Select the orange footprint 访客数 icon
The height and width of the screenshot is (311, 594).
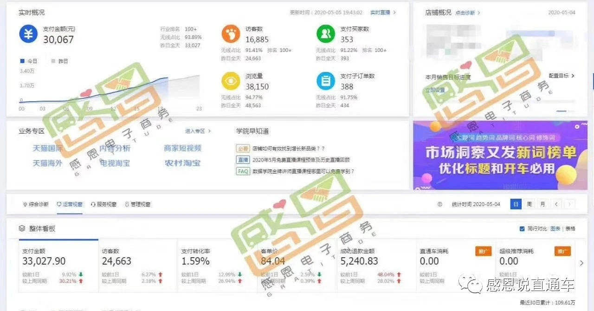tap(231, 32)
